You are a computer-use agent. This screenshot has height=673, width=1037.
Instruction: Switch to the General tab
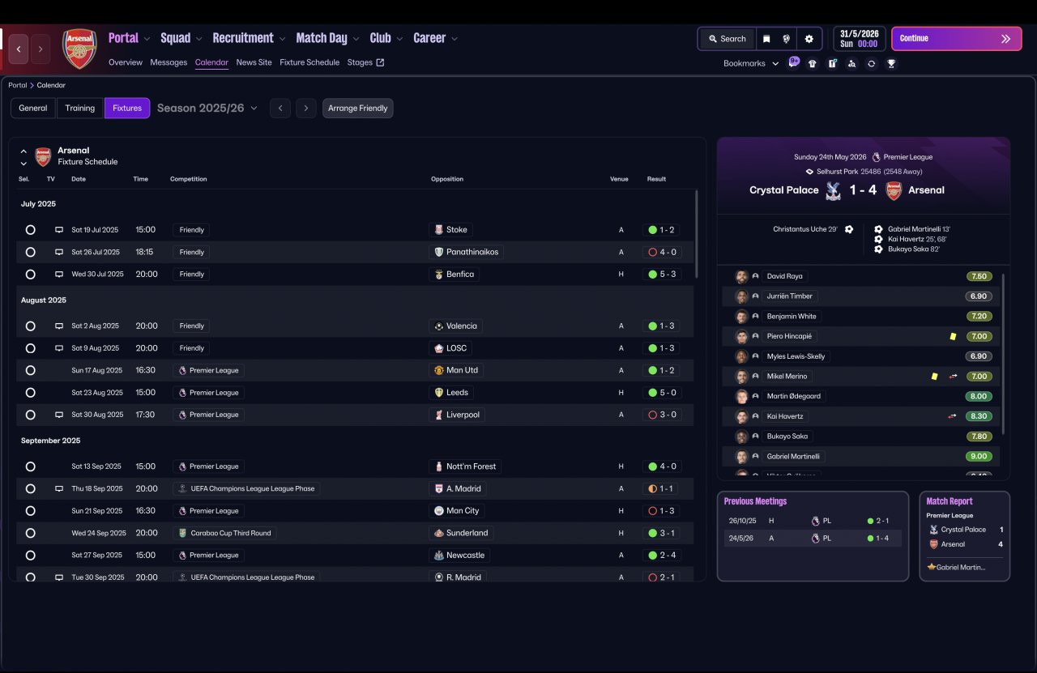click(x=33, y=108)
